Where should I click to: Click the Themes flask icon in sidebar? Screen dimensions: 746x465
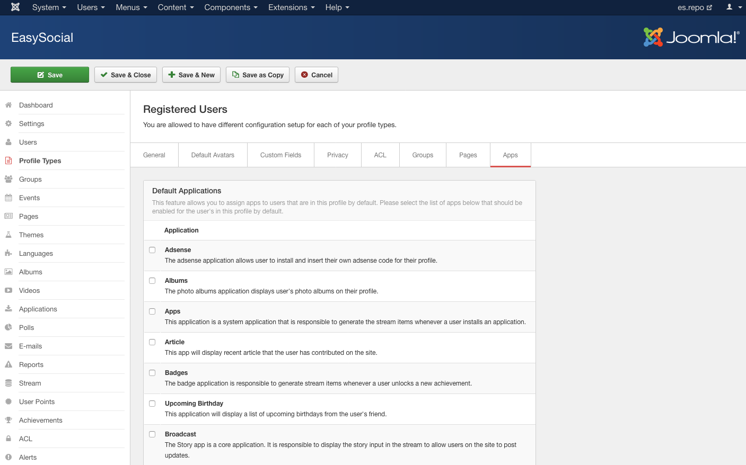(8, 235)
